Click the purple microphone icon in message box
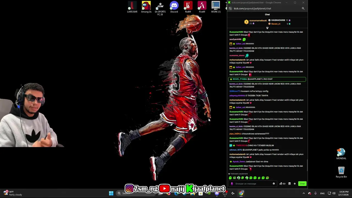352x198 pixels. (x=232, y=184)
